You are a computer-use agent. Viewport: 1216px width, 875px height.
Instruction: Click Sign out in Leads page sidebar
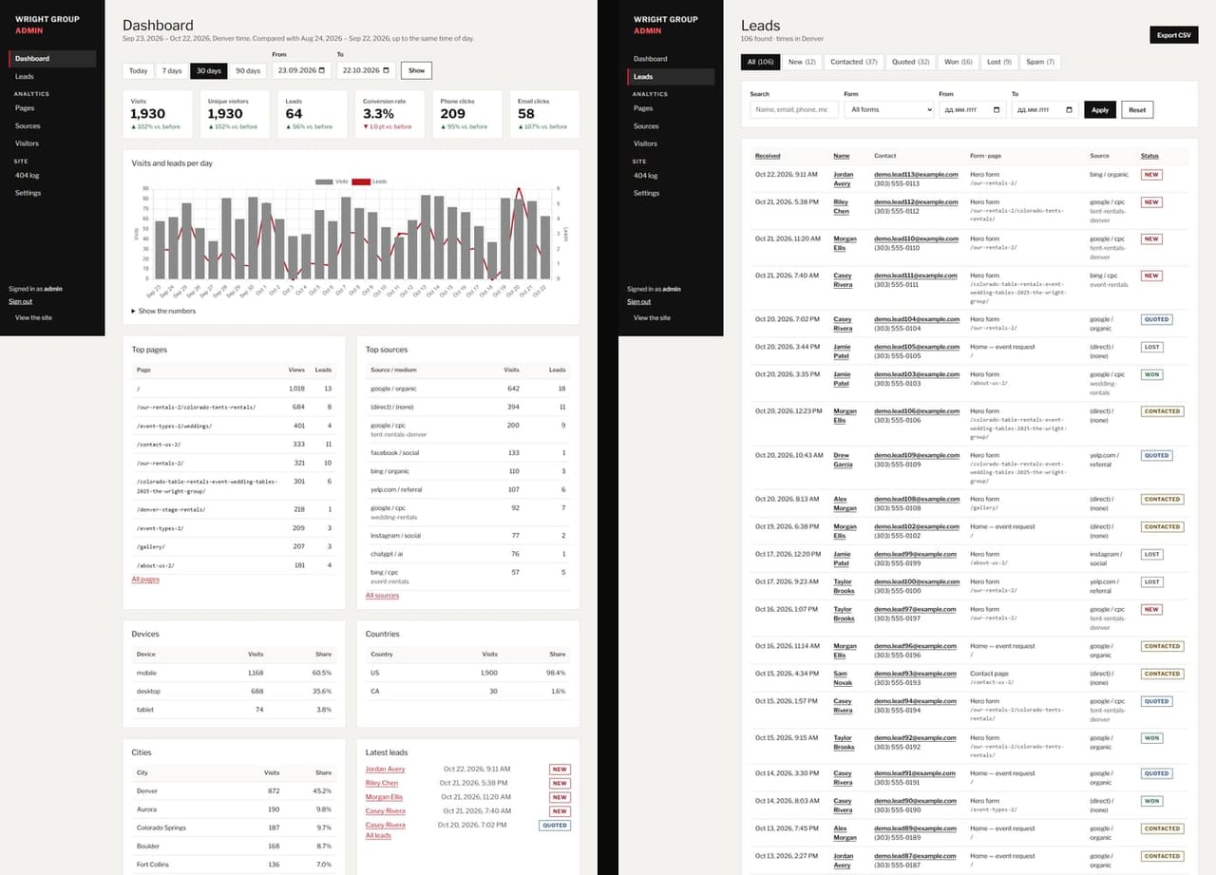(638, 301)
